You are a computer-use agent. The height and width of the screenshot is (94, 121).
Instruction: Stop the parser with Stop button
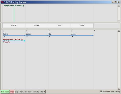click(12, 92)
